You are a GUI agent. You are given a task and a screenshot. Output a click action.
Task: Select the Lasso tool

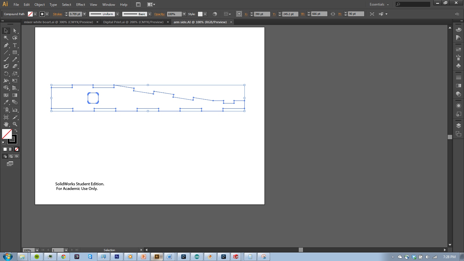tap(15, 38)
